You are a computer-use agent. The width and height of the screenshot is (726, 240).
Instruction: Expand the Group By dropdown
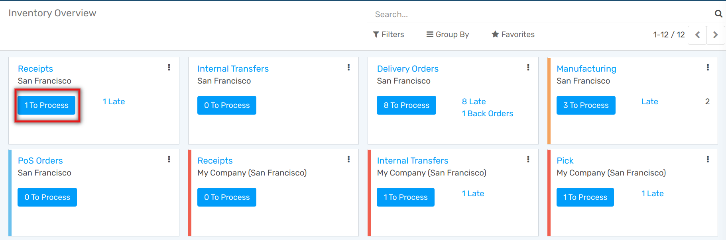click(448, 35)
